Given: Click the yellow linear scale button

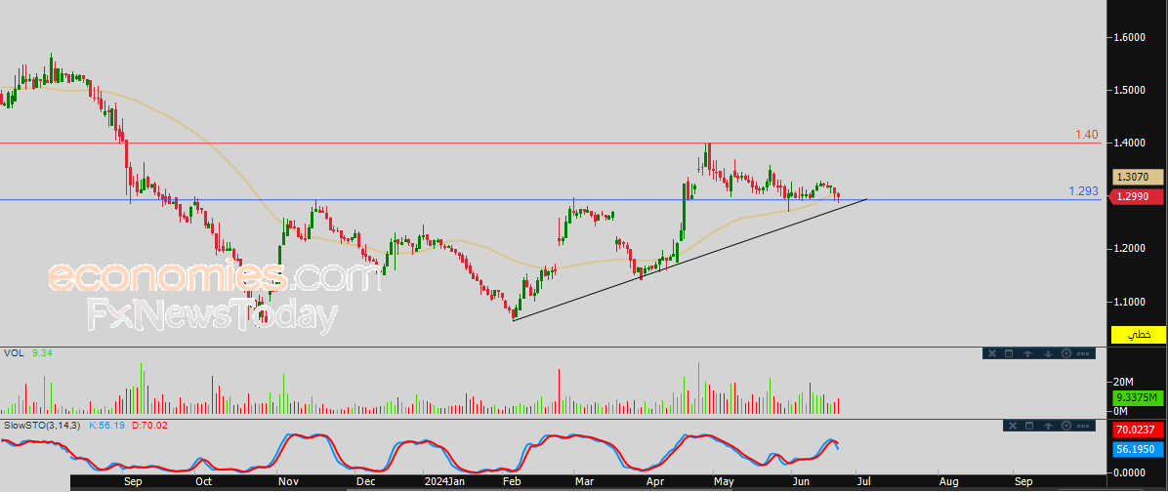Looking at the screenshot, I should pos(1138,335).
